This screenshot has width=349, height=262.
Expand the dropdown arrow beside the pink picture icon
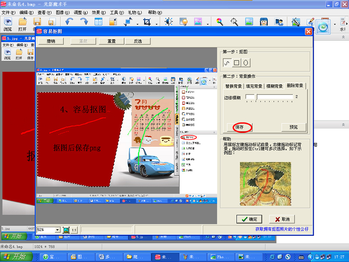208,24
